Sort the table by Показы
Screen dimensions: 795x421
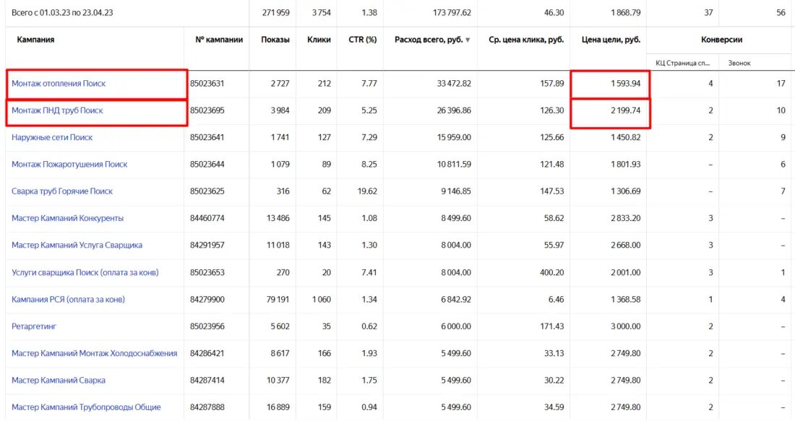275,40
